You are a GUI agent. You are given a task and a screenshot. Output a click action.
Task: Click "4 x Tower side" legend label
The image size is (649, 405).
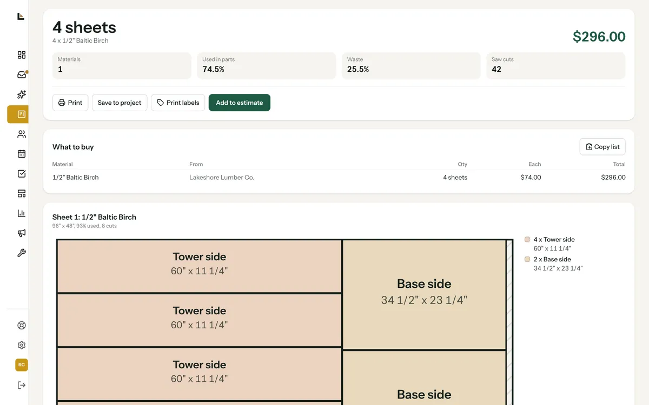(554, 239)
